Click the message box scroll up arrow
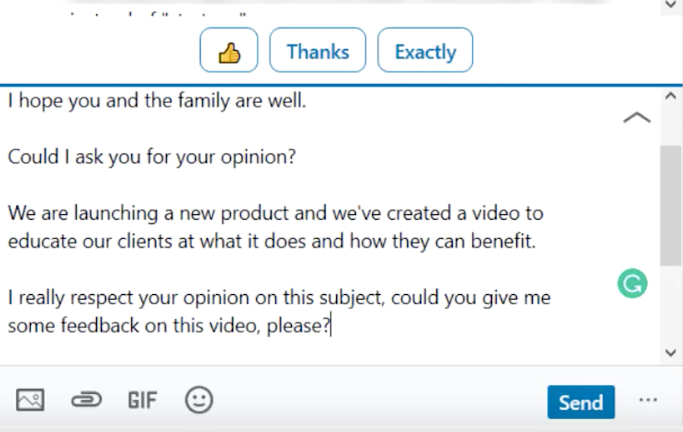This screenshot has width=683, height=432. (x=671, y=96)
